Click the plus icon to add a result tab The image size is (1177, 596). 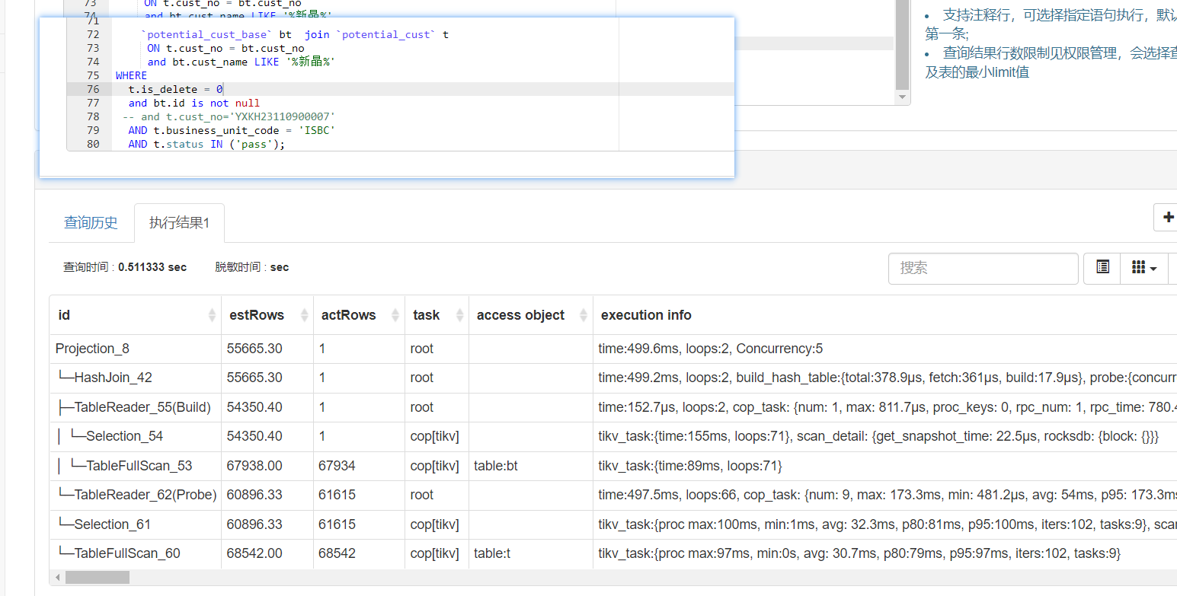(x=1168, y=218)
